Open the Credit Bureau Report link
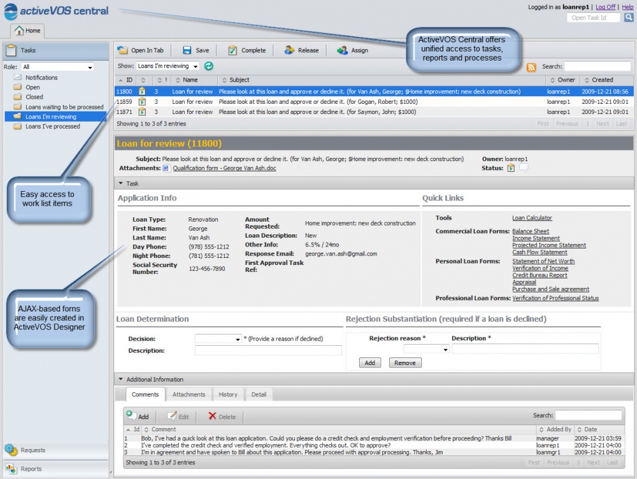 [x=540, y=275]
